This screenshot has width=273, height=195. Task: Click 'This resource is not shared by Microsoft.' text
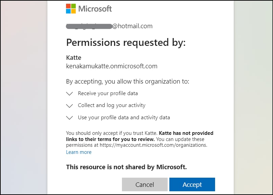pyautogui.click(x=126, y=167)
